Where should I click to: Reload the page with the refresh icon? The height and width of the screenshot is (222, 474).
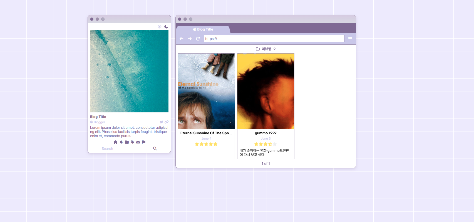[198, 39]
